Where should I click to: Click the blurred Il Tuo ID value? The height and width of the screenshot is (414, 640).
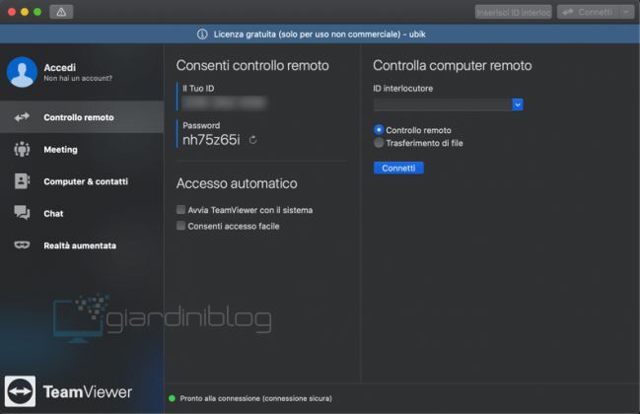(224, 103)
